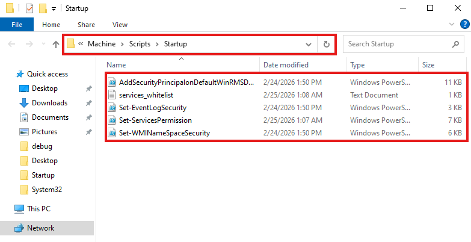Click inside the Search Startup field
Image resolution: width=471 pixels, height=242 pixels.
pyautogui.click(x=397, y=44)
